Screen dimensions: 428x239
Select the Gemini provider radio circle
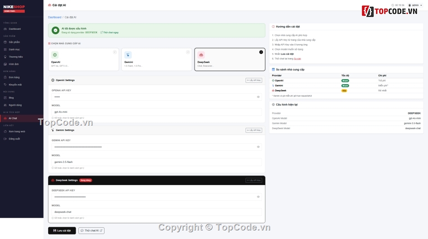[188, 52]
